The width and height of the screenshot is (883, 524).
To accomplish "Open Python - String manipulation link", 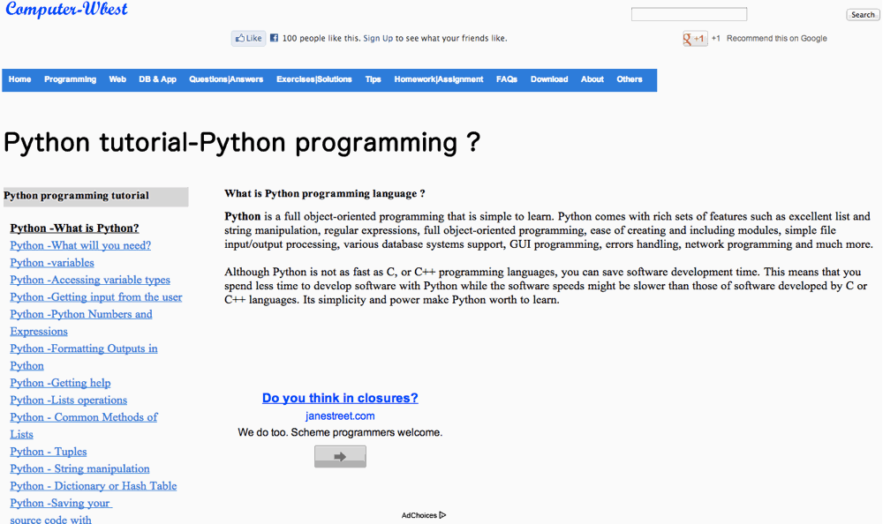I will (x=80, y=468).
